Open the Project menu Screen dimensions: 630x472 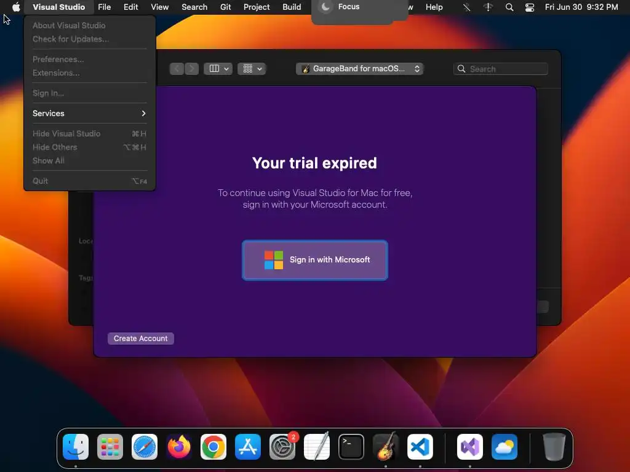(x=257, y=7)
